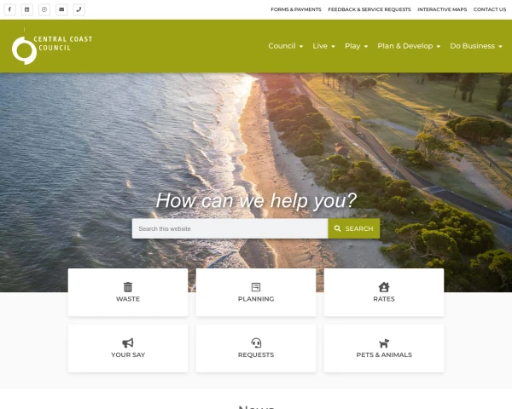
Task: Open the Requests headset tile
Action: [256, 349]
